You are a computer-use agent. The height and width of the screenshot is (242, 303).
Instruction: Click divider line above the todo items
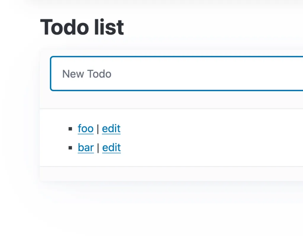pos(172,109)
